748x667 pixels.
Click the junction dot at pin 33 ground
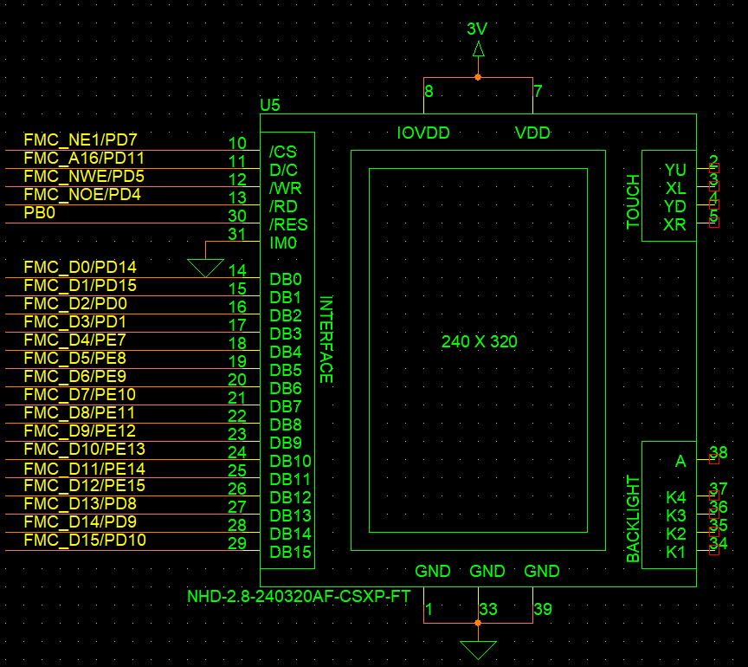click(478, 623)
